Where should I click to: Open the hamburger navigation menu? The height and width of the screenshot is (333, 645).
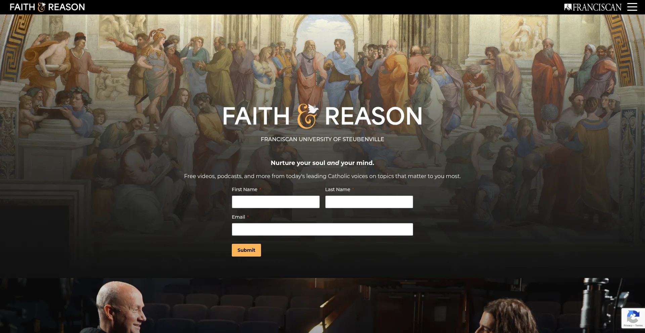[632, 7]
